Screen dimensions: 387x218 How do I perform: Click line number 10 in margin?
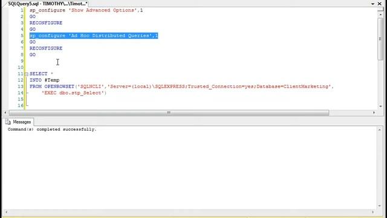click(20, 67)
